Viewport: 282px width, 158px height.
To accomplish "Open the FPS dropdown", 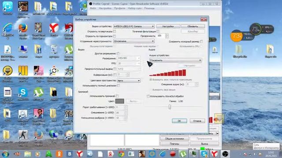I will coord(129,63).
